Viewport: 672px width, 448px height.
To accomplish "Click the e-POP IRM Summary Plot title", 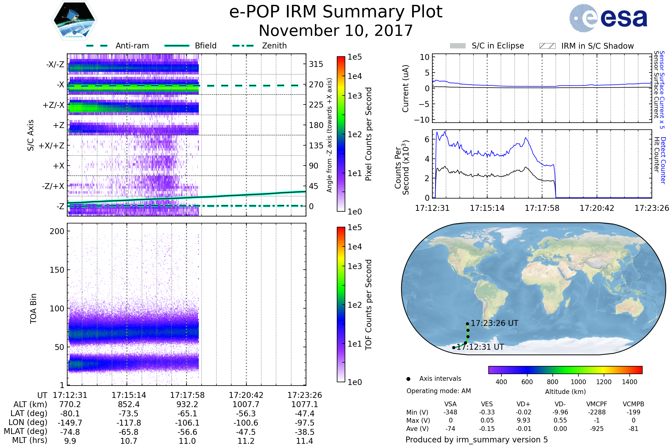I will click(336, 12).
